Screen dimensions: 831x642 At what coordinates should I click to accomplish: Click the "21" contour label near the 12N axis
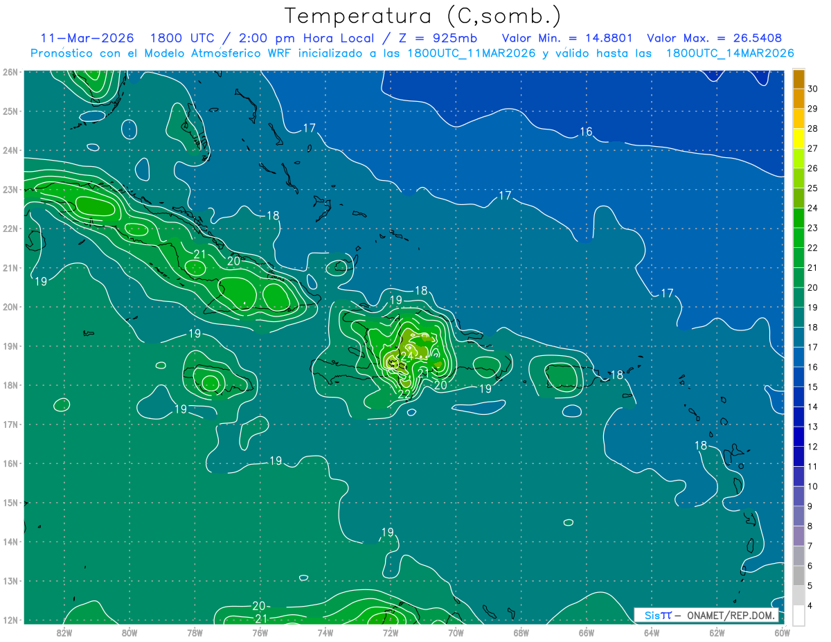tap(261, 618)
